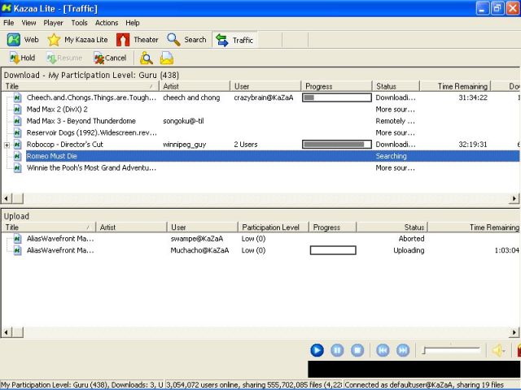Screen dimensions: 521x390
Task: Open the Actions menu
Action: [x=107, y=23]
